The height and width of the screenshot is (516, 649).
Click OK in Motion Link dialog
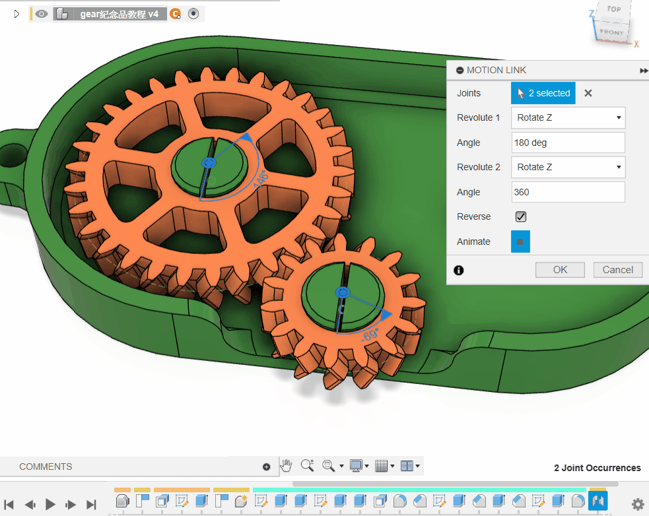tap(560, 269)
